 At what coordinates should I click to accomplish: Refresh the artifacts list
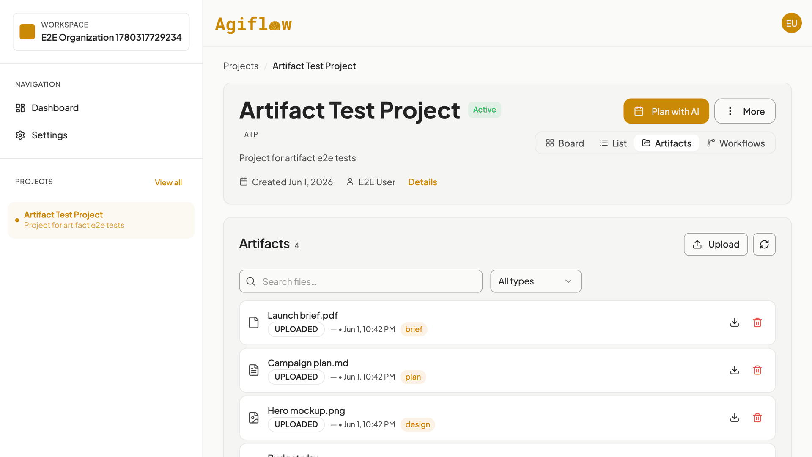click(x=764, y=244)
